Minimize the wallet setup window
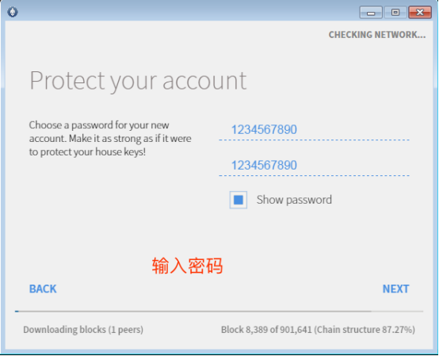The image size is (439, 356). 371,13
